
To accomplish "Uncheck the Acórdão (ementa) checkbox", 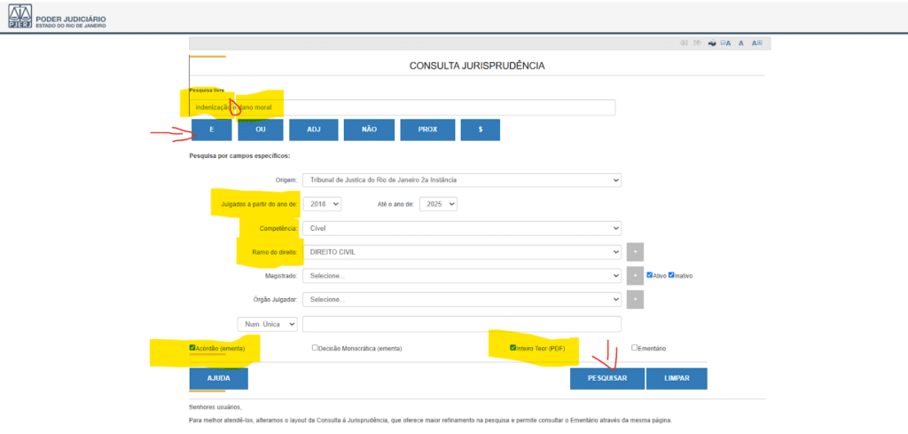I will tap(192, 348).
